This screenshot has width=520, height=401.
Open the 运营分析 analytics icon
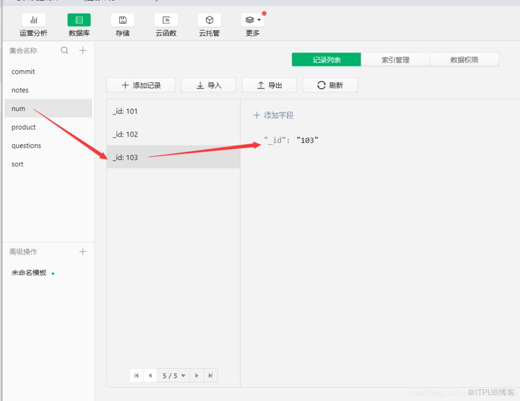click(33, 20)
